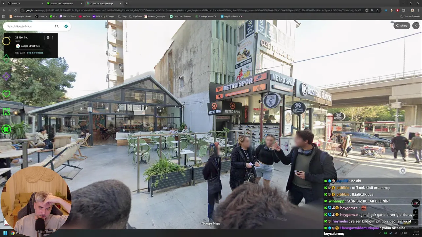Open the zoom level indicator
This screenshot has width=422, height=237.
(x=372, y=10)
